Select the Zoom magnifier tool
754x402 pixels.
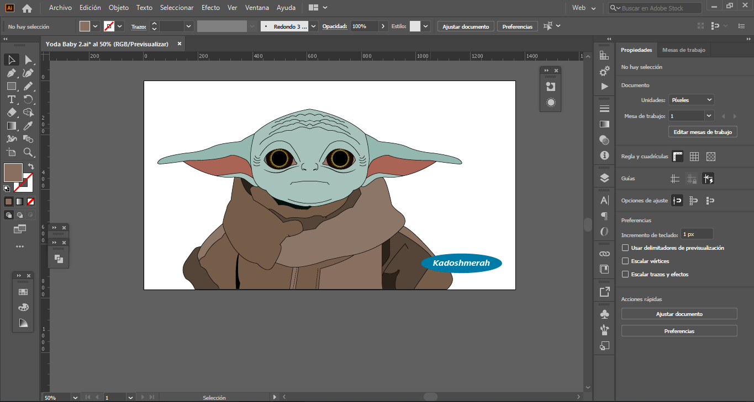(x=28, y=152)
